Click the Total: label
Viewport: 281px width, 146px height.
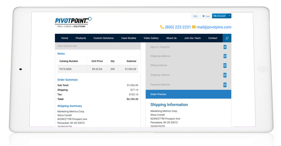(61, 99)
